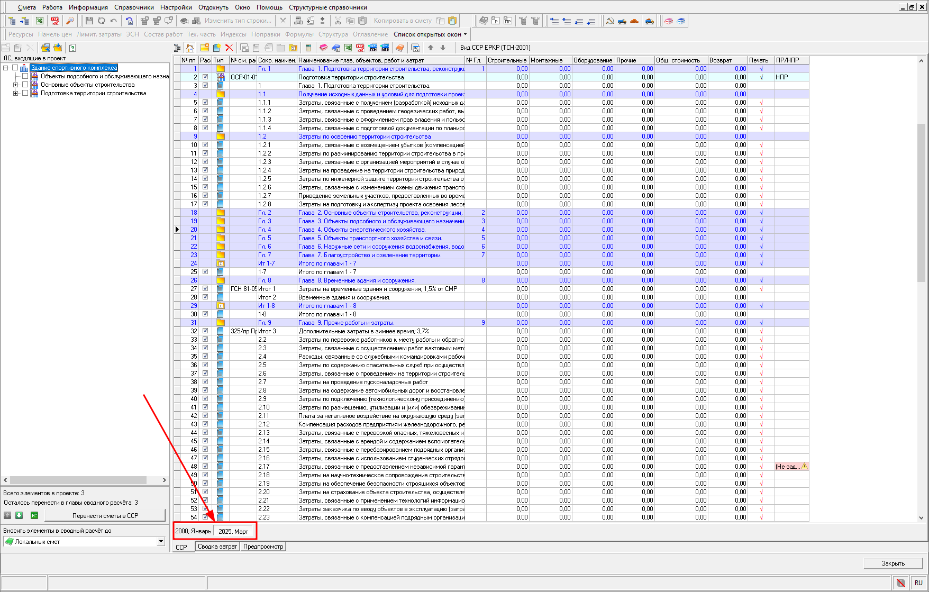Uncheck the calculation checkbox in row 5

tap(205, 103)
